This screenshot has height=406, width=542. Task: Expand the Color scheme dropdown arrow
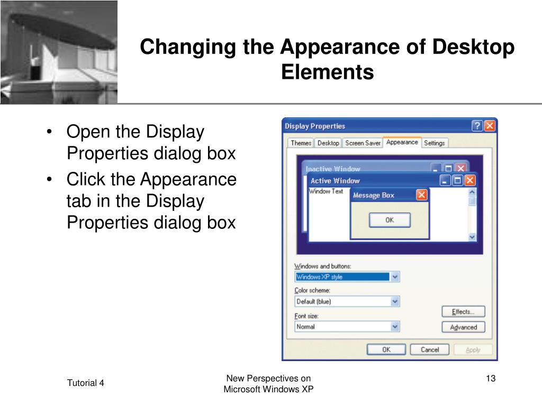pos(395,302)
